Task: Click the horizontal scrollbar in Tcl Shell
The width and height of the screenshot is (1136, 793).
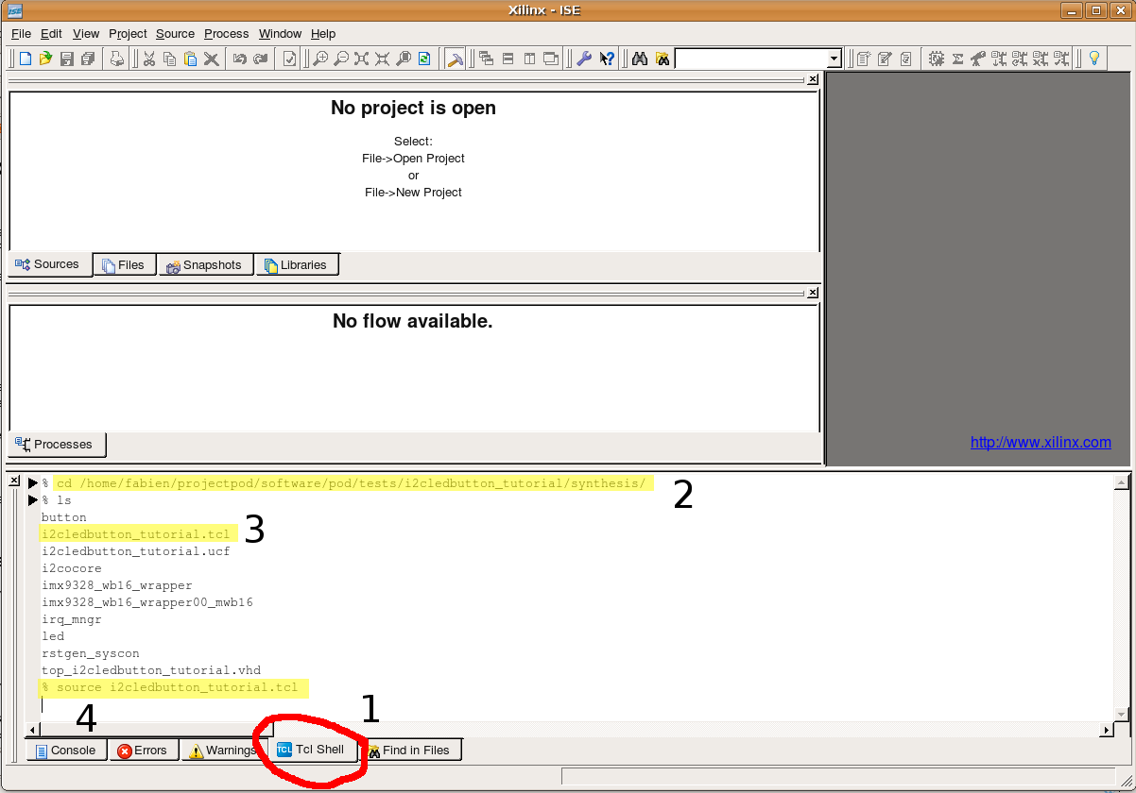Action: (567, 730)
